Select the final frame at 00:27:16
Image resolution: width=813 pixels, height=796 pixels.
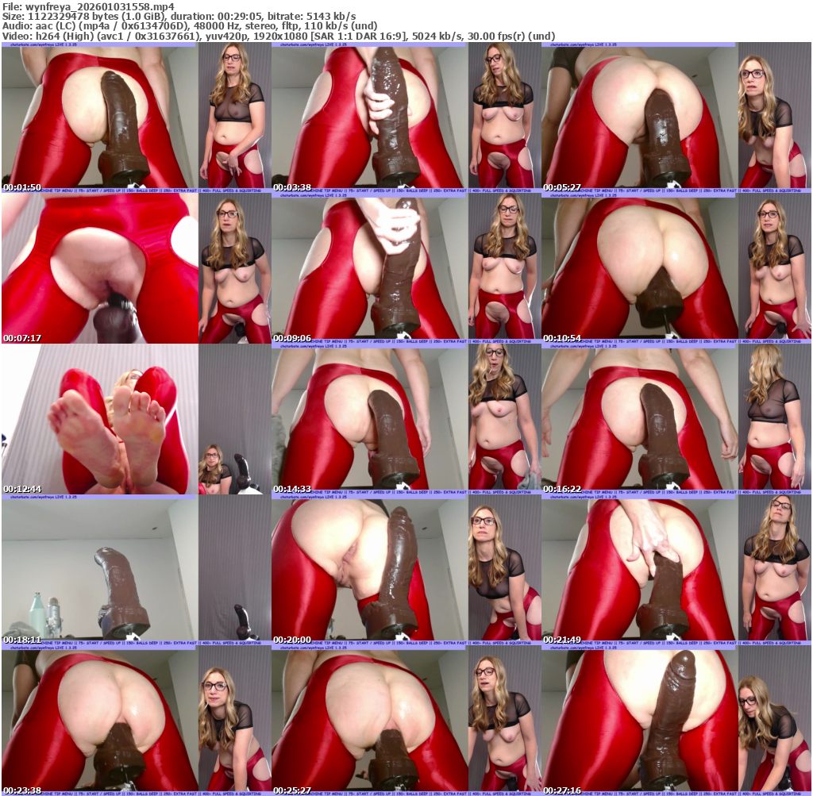coord(676,721)
